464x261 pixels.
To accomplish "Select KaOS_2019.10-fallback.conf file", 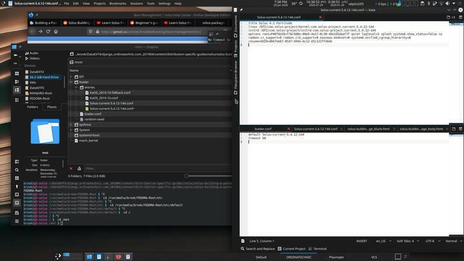I will tap(110, 93).
